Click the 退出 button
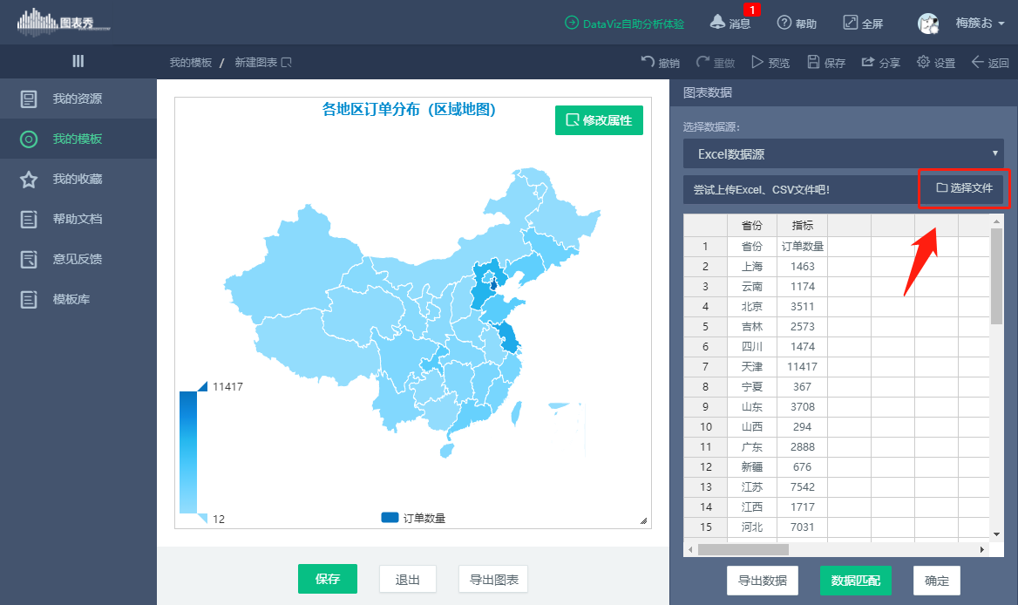1018x605 pixels. [x=408, y=580]
